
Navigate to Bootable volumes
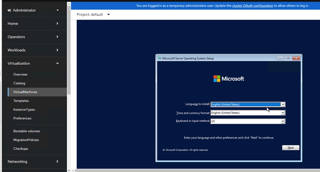(x=27, y=131)
